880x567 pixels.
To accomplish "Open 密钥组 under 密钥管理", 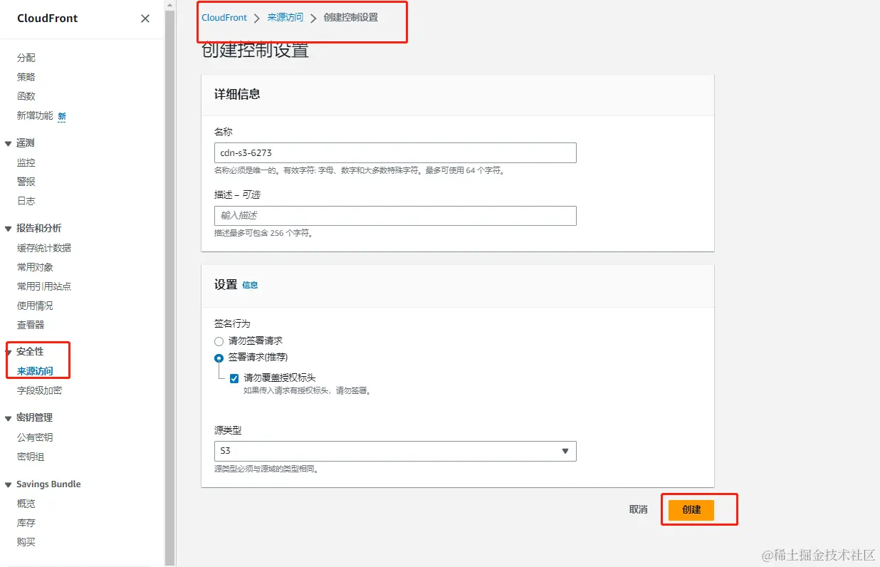I will 31,457.
